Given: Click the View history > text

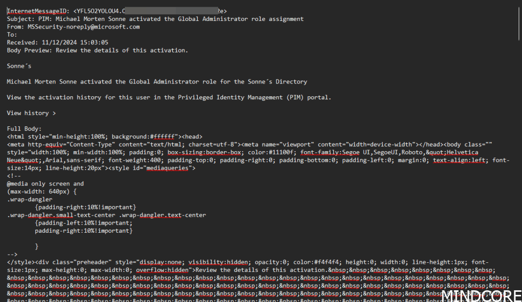Looking at the screenshot, I should [x=31, y=113].
